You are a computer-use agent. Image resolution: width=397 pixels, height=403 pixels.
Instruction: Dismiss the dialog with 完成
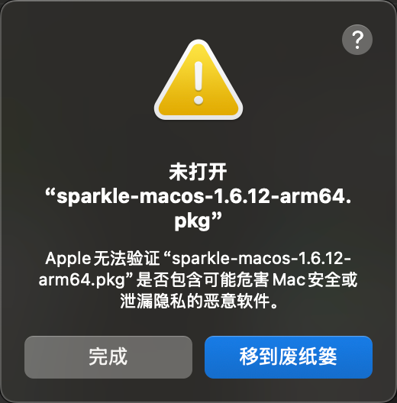[108, 357]
